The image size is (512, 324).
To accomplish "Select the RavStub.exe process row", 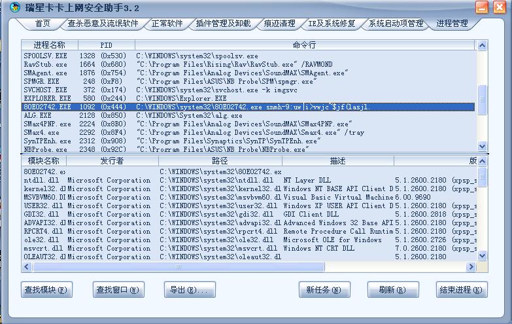I will 248,64.
